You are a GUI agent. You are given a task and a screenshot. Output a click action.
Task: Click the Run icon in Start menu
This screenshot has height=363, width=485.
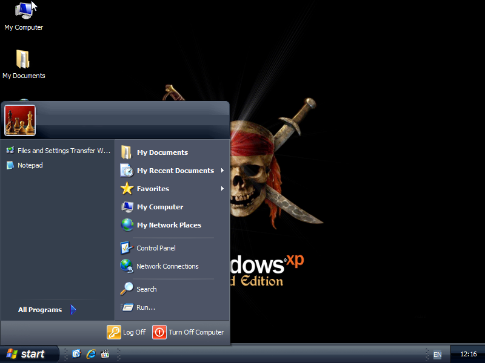point(127,307)
